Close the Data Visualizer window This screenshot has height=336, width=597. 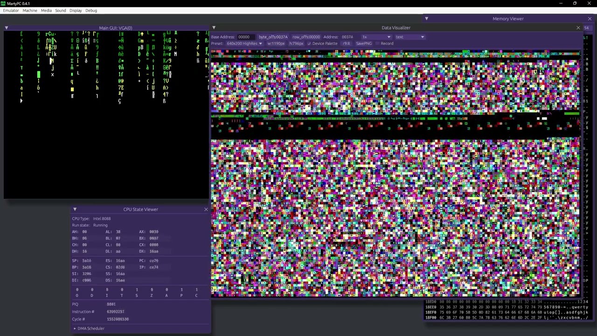click(x=578, y=28)
